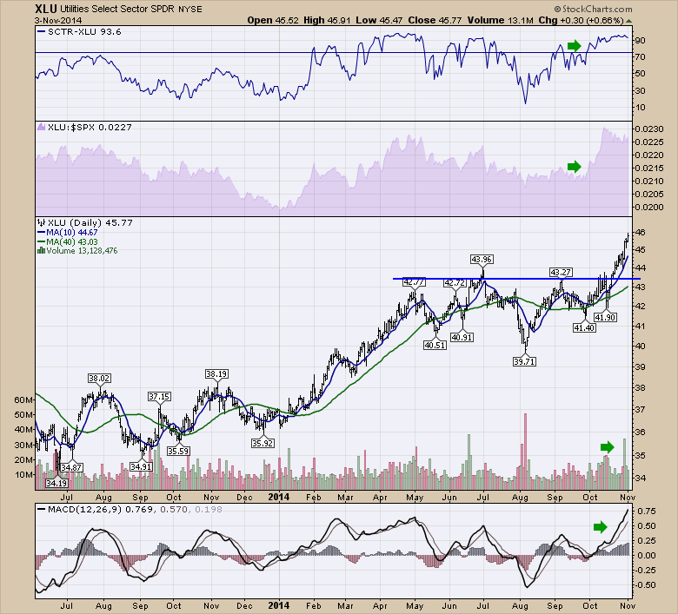Image resolution: width=678 pixels, height=614 pixels.
Task: Click the MA(40) 43.03 legend text
Action: 72,242
